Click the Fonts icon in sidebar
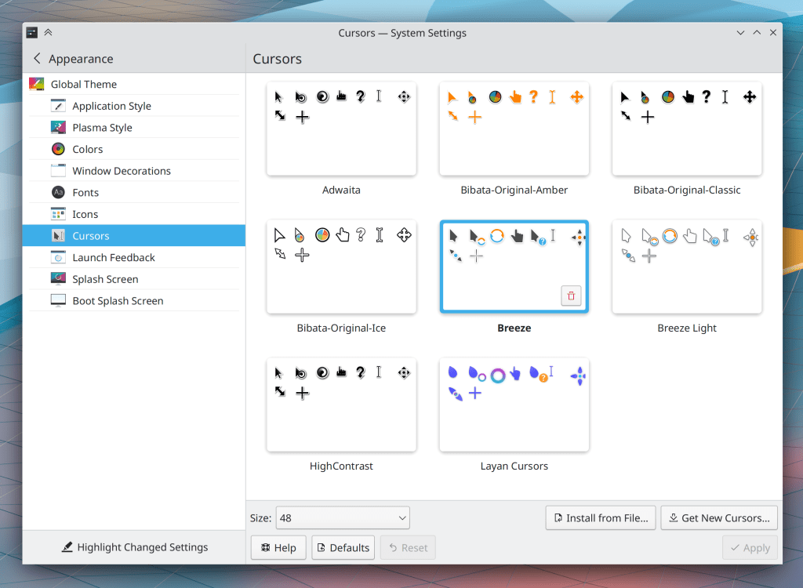803x588 pixels. click(x=58, y=192)
